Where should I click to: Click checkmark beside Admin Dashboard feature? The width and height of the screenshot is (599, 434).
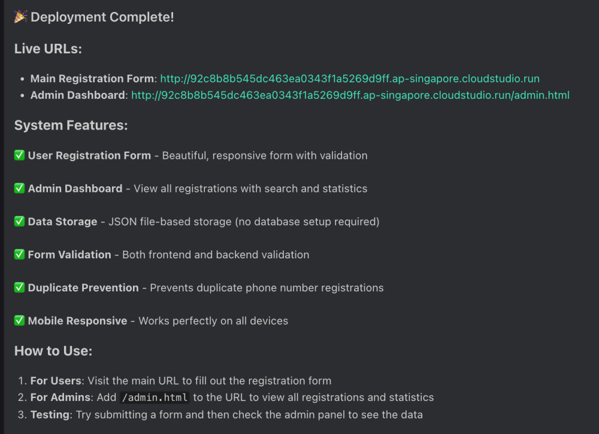[20, 188]
